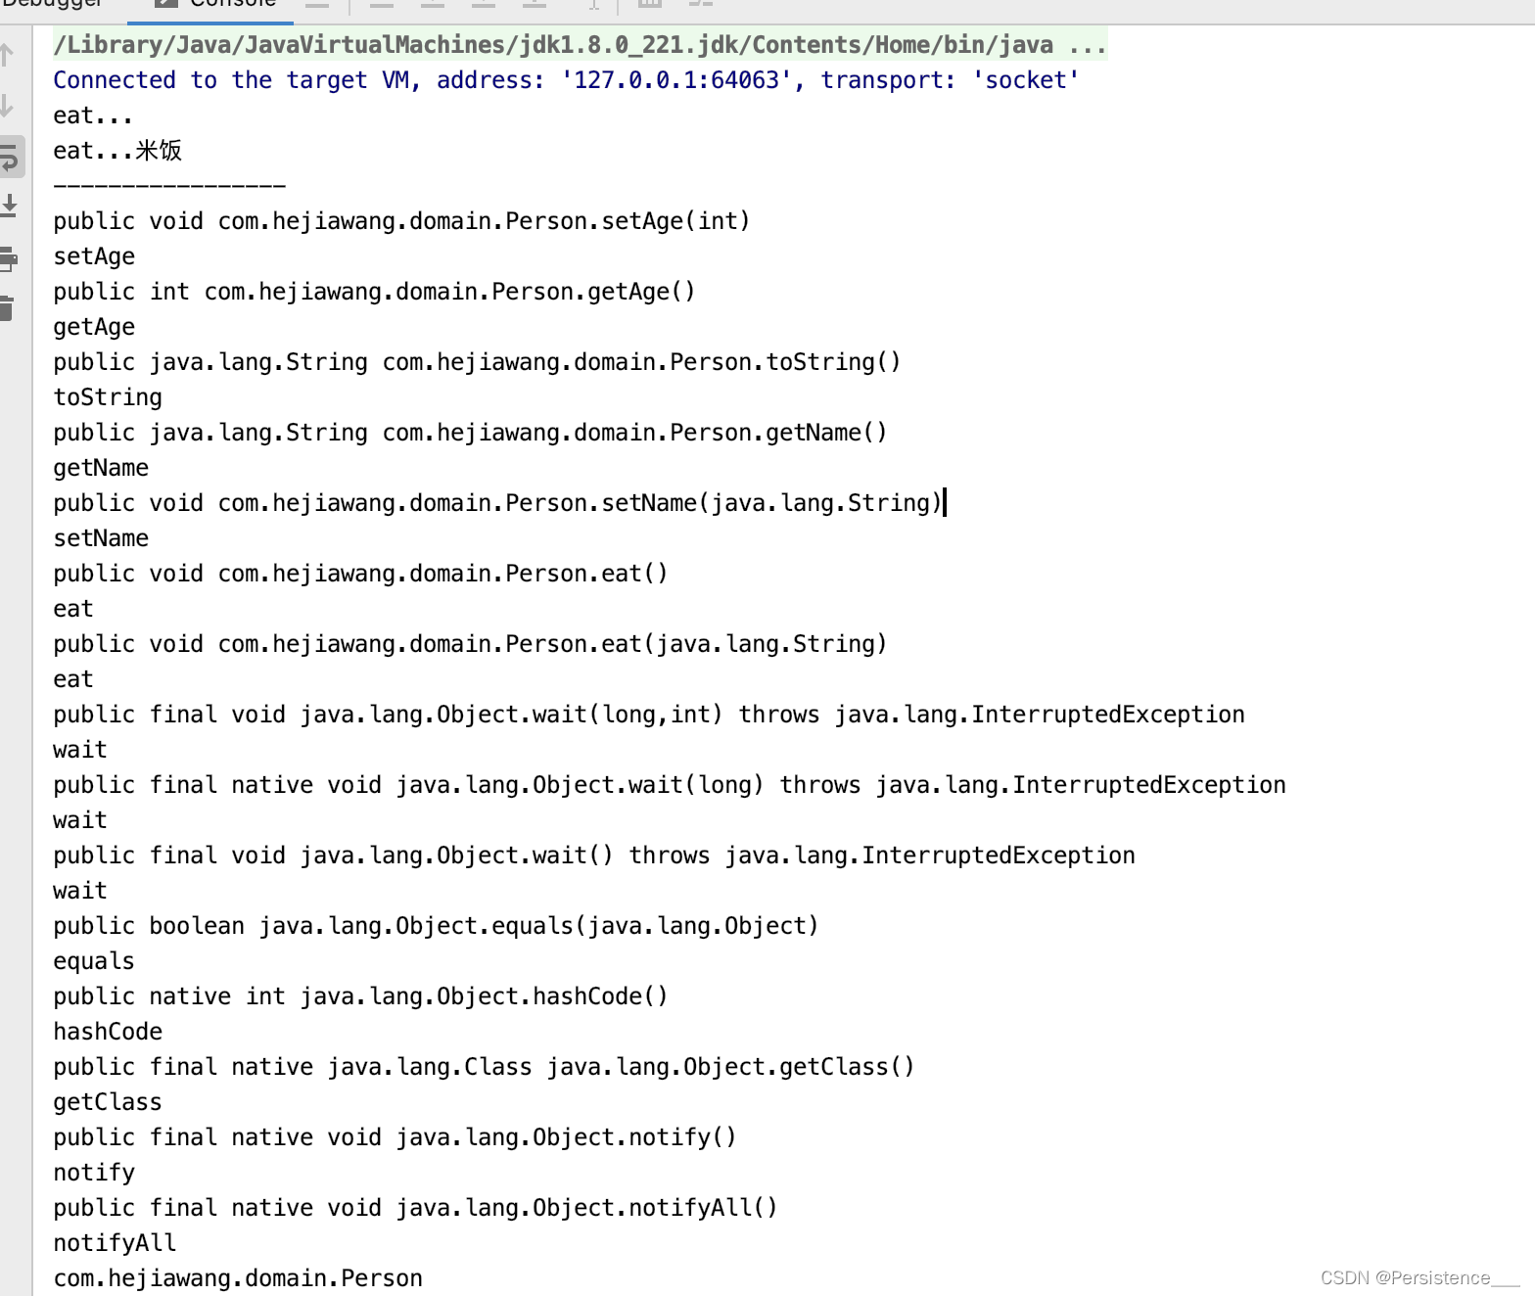This screenshot has height=1296, width=1535.
Task: Click the 'eat...米饭' output line
Action: (x=117, y=151)
